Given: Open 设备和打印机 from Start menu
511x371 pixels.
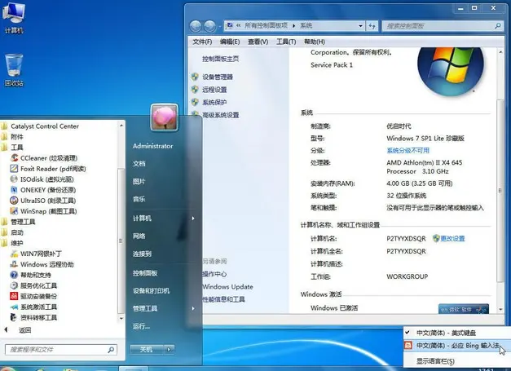Looking at the screenshot, I should click(151, 291).
